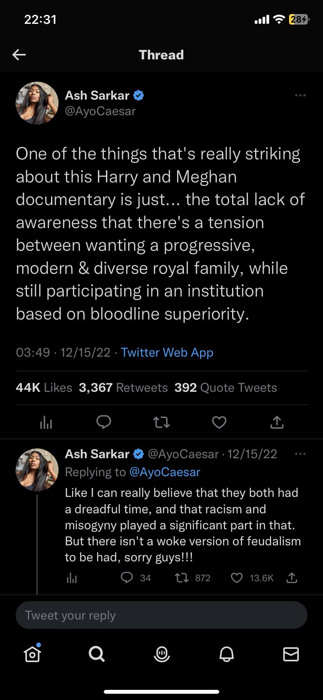
Task: Open analytics for the main tweet
Action: pyautogui.click(x=46, y=422)
